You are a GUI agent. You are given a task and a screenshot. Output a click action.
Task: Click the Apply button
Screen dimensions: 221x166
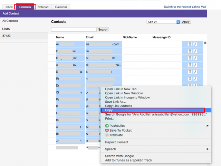point(186,22)
